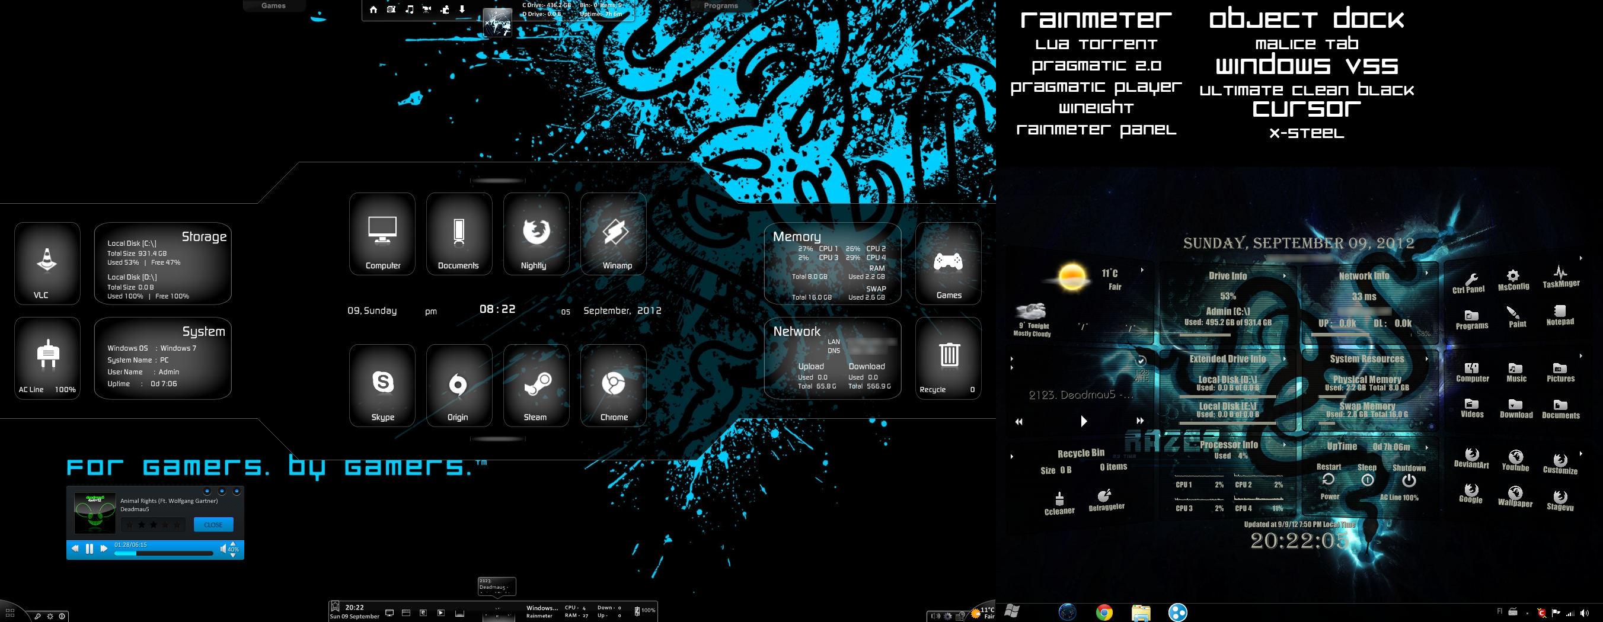1603x622 pixels.
Task: Launch Steam tile
Action: coord(536,386)
